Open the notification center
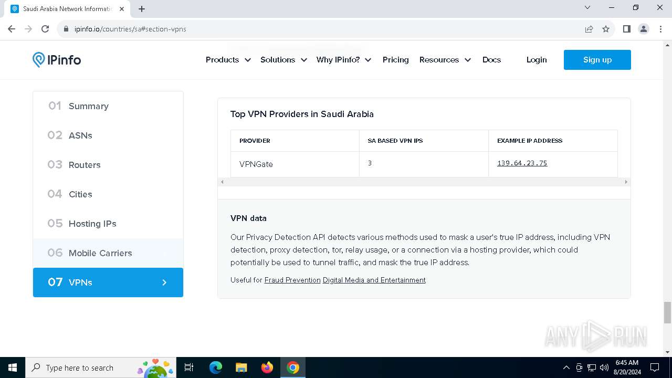 pos(655,367)
